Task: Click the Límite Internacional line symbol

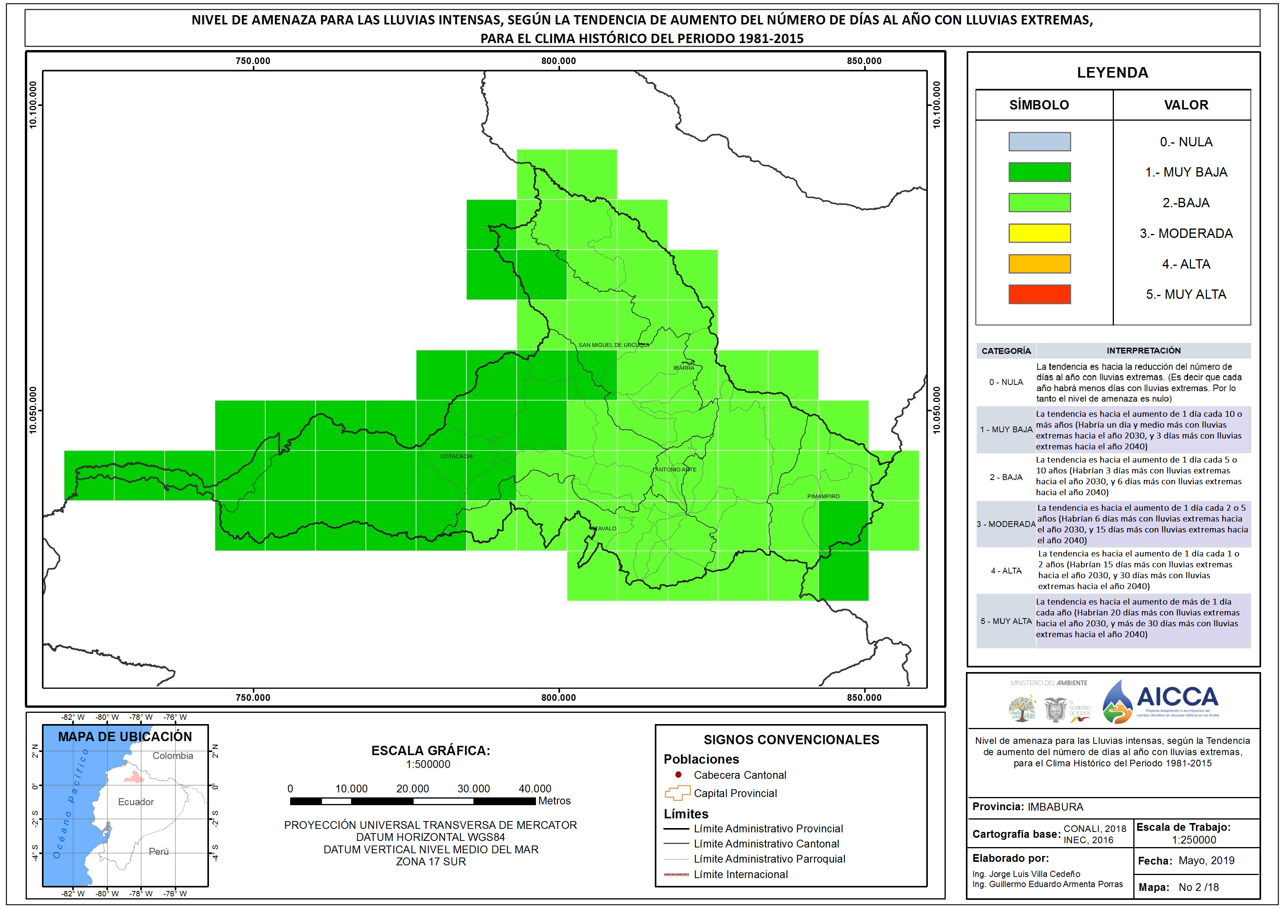Action: [x=676, y=874]
